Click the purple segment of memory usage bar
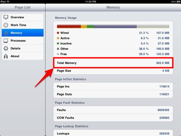 point(115,26)
